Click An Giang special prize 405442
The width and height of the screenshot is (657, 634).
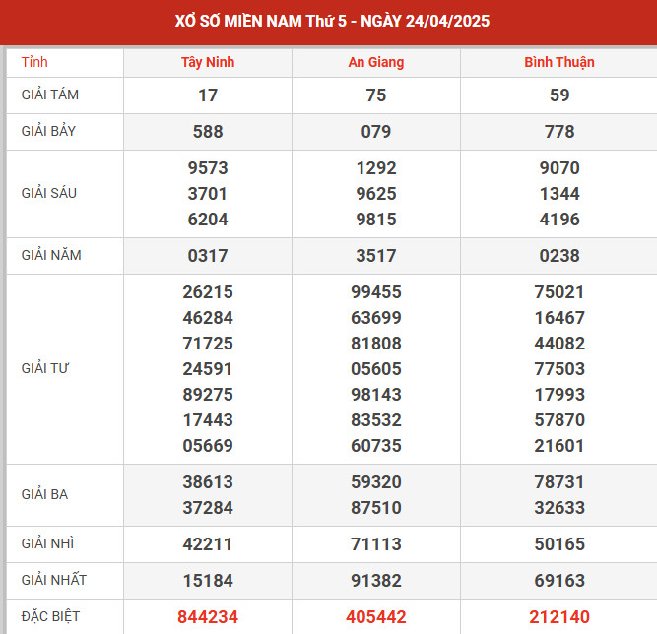(376, 617)
